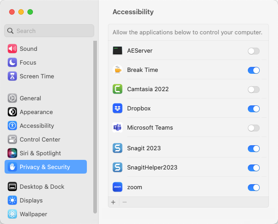Click the Displays sun icon
This screenshot has width=278, height=224.
(x=12, y=200)
